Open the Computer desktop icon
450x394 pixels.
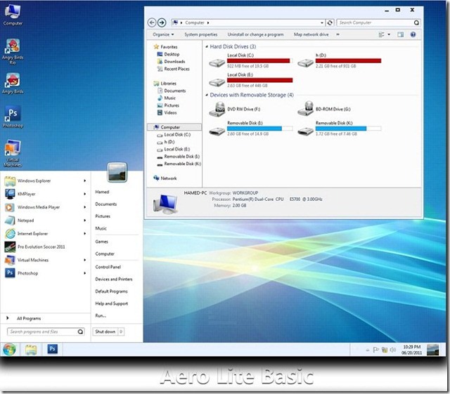(13, 14)
